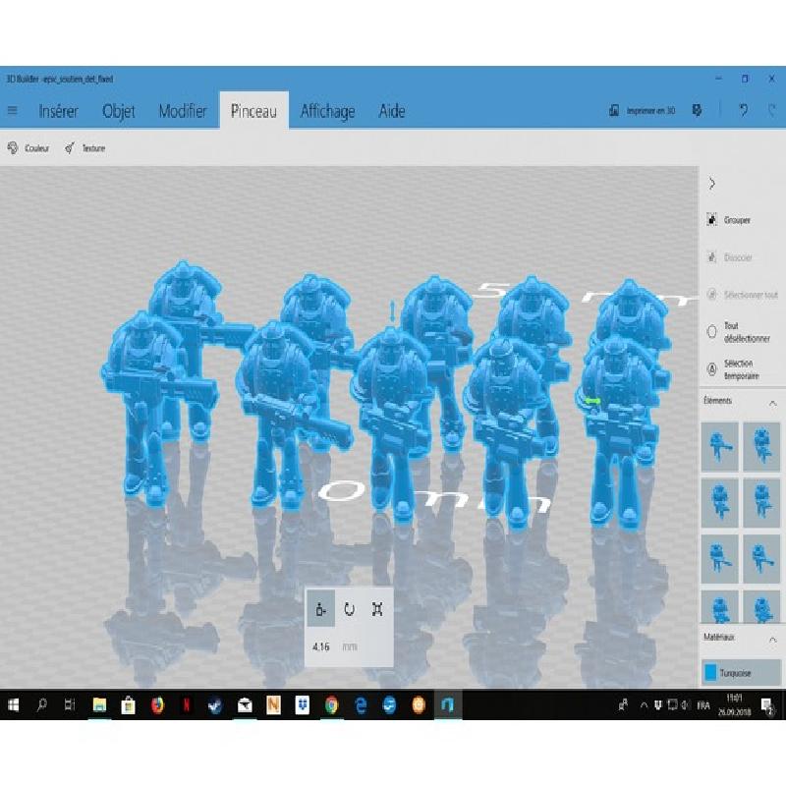Open the hamburger menu
The image size is (786, 786).
[x=13, y=110]
